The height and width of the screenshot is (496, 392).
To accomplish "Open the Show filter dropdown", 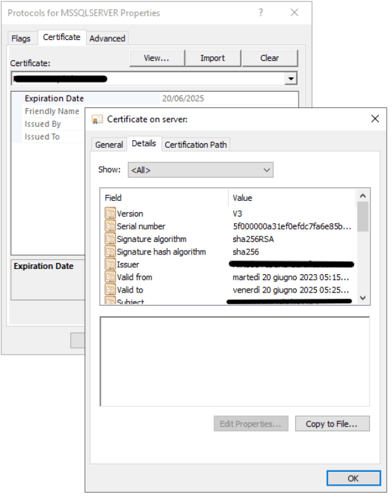I will pyautogui.click(x=201, y=170).
